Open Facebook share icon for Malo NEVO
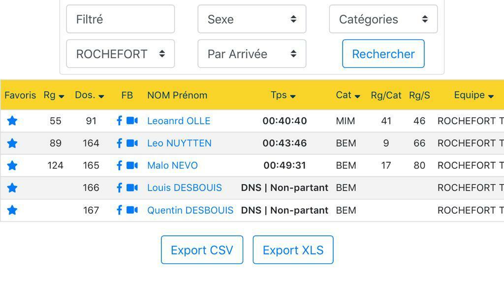This screenshot has height=283, width=504. pyautogui.click(x=119, y=166)
